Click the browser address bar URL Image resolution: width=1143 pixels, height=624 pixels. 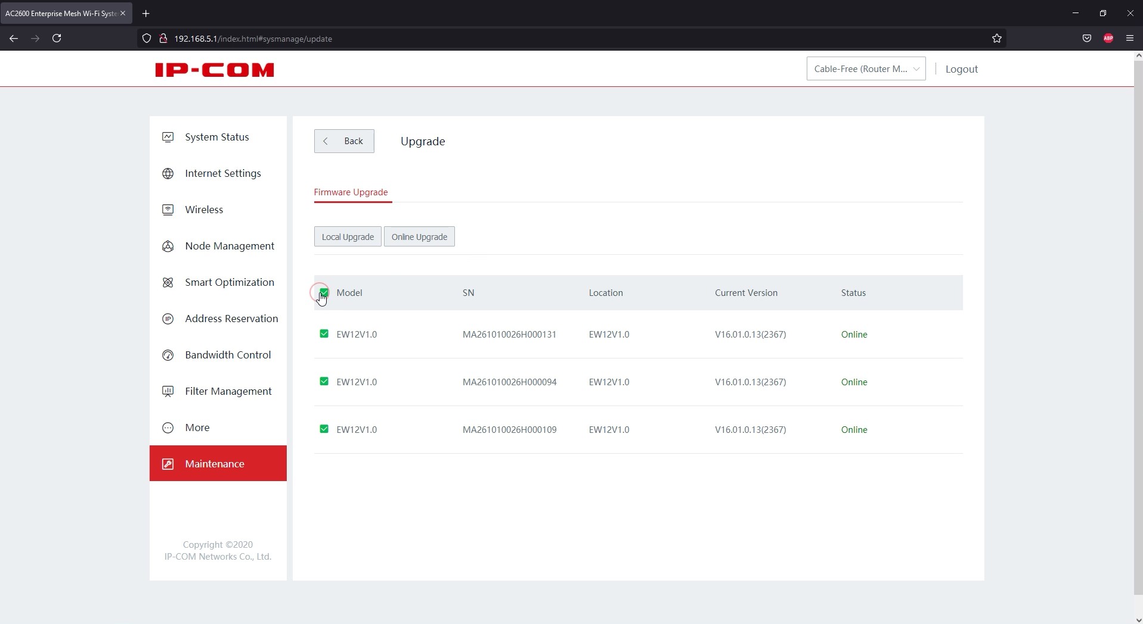point(253,39)
